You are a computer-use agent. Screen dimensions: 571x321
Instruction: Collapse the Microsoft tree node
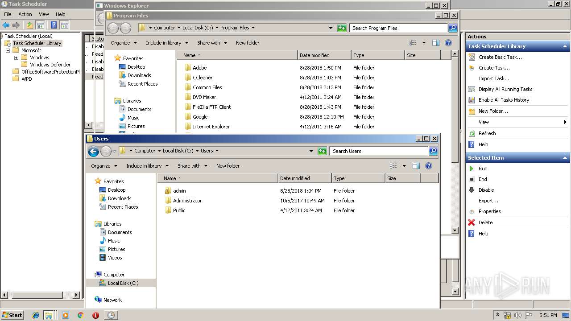click(8, 50)
